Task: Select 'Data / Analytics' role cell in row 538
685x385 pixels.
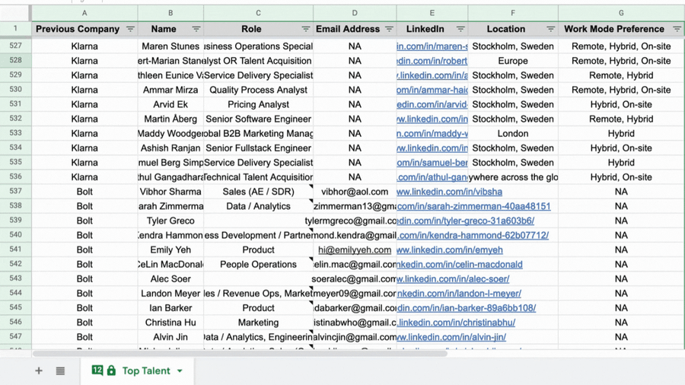Action: [259, 206]
